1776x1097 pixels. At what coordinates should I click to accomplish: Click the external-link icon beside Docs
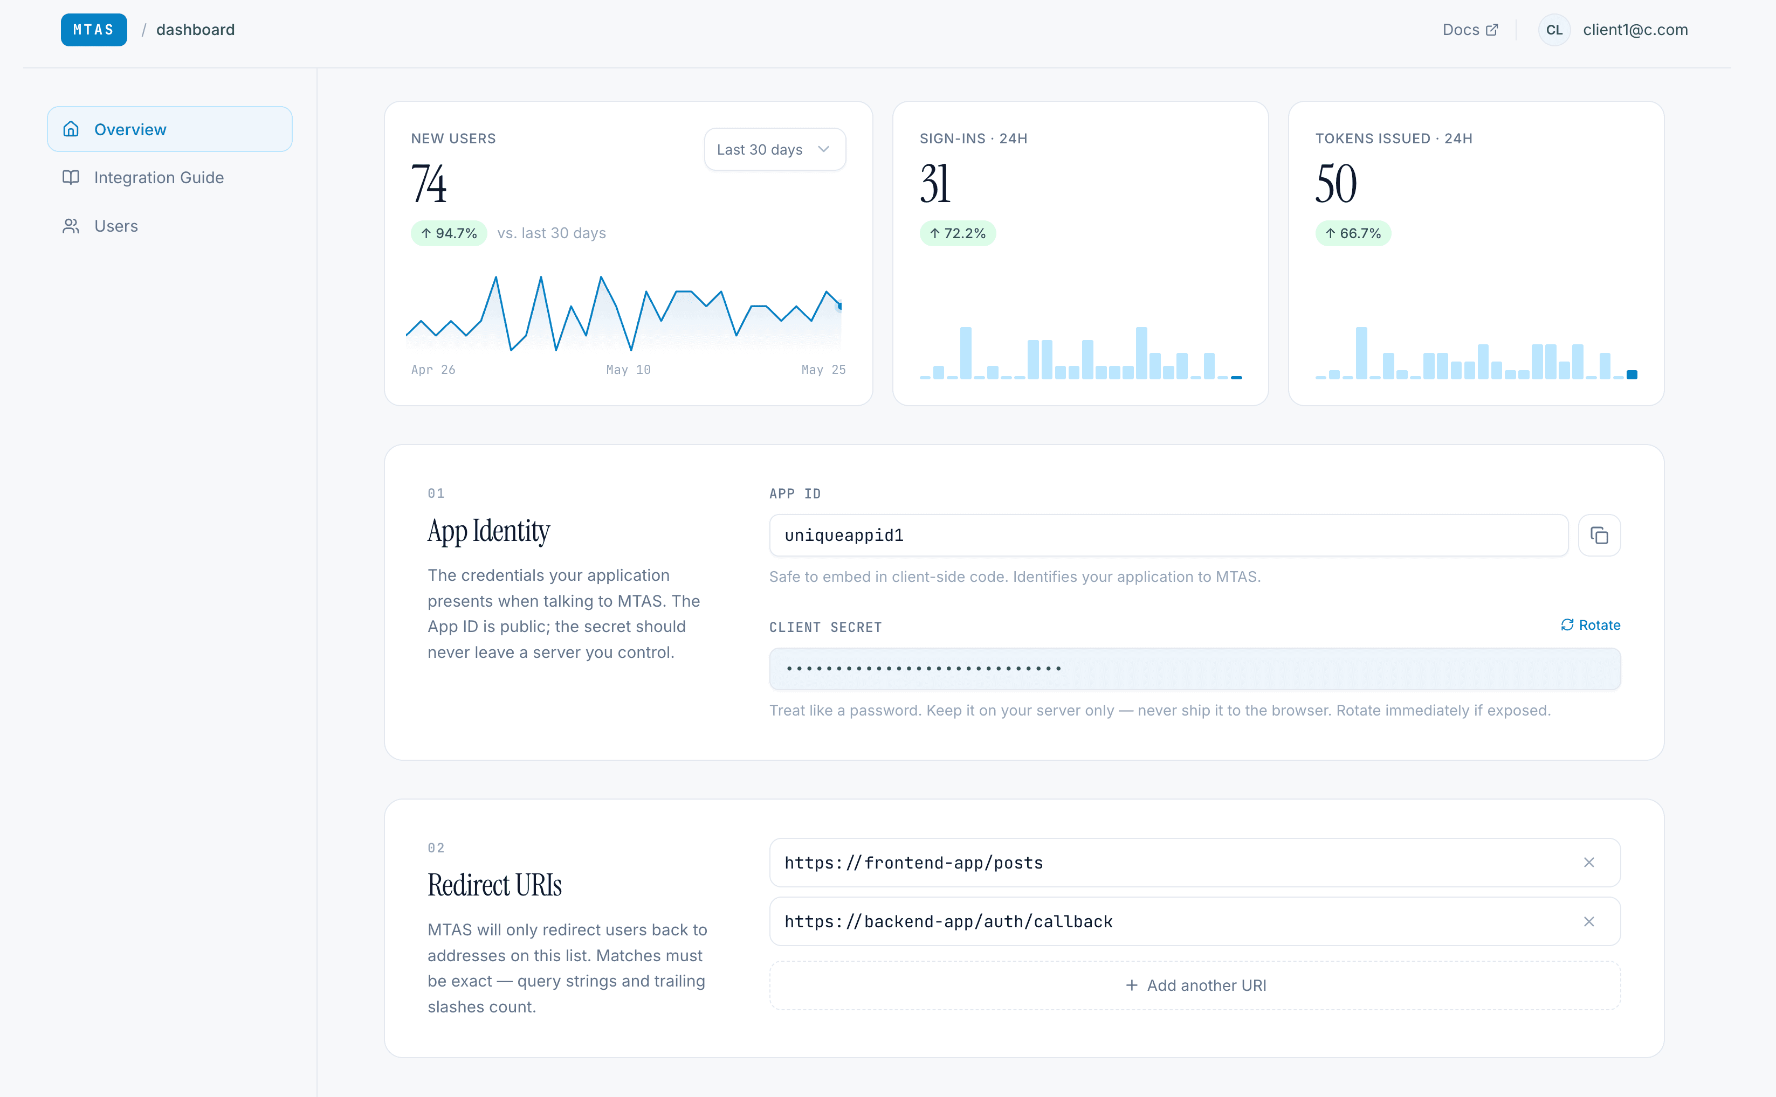click(x=1491, y=30)
